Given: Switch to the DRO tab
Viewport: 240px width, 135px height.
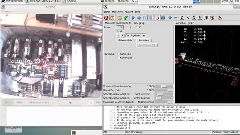Looking at the screenshot, I should click(x=192, y=23).
